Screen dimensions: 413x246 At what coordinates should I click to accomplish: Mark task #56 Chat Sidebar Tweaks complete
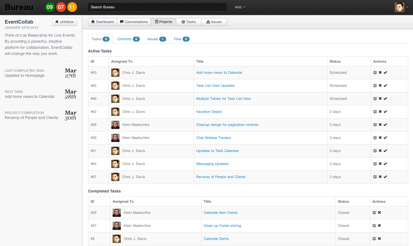pos(385,138)
